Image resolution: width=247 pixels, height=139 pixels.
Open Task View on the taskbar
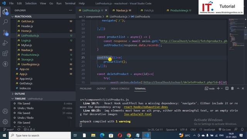click(x=75, y=136)
